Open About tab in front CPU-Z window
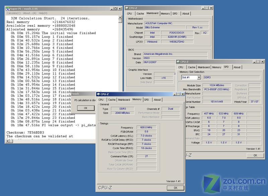Screen dimensions: 268x196 click(x=157, y=100)
